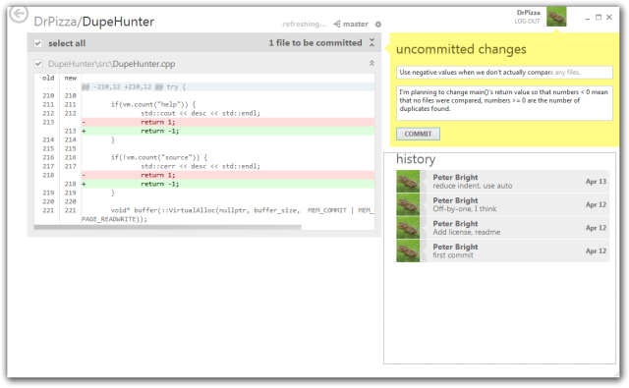Click the DrPizza owner name in title
Image resolution: width=629 pixels, height=388 pixels.
(55, 22)
